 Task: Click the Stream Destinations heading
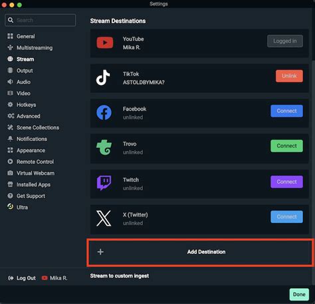click(118, 21)
